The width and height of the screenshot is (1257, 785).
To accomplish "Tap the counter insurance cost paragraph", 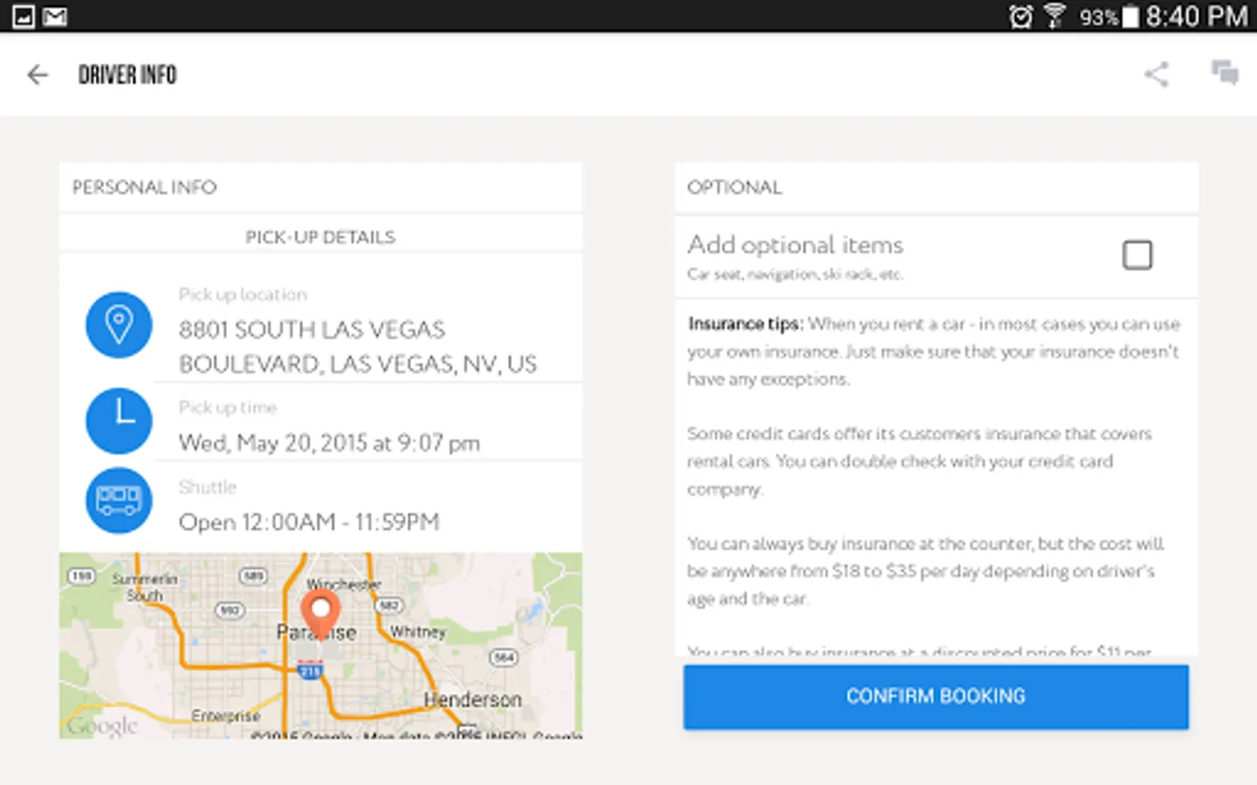I will tap(925, 571).
